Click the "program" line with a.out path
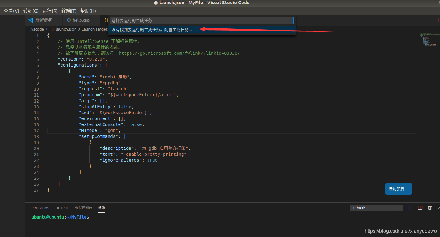The width and height of the screenshot is (440, 237). click(128, 95)
